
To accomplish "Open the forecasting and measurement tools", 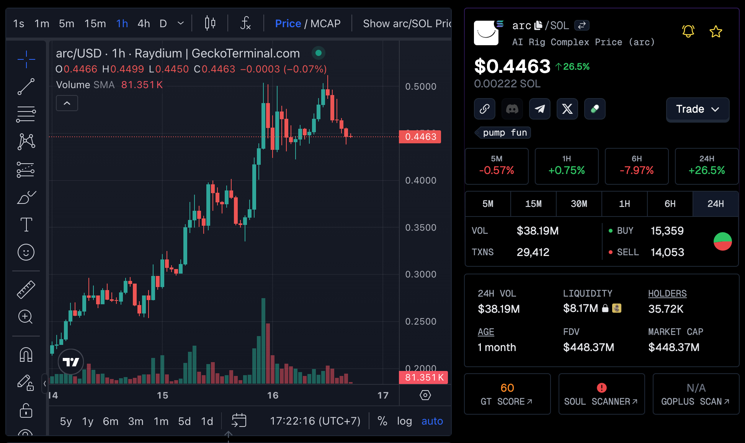I will click(x=26, y=169).
